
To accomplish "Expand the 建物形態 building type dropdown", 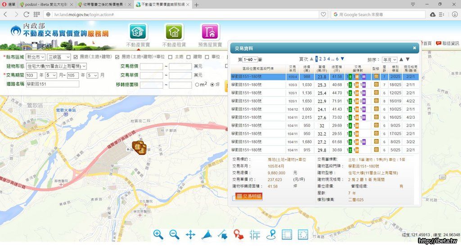I will coord(56,66).
